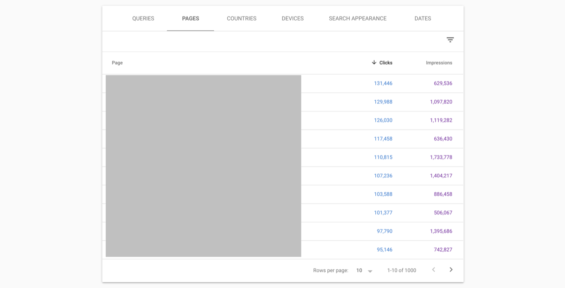
Task: Click the clicks value 129,988
Action: click(x=383, y=102)
